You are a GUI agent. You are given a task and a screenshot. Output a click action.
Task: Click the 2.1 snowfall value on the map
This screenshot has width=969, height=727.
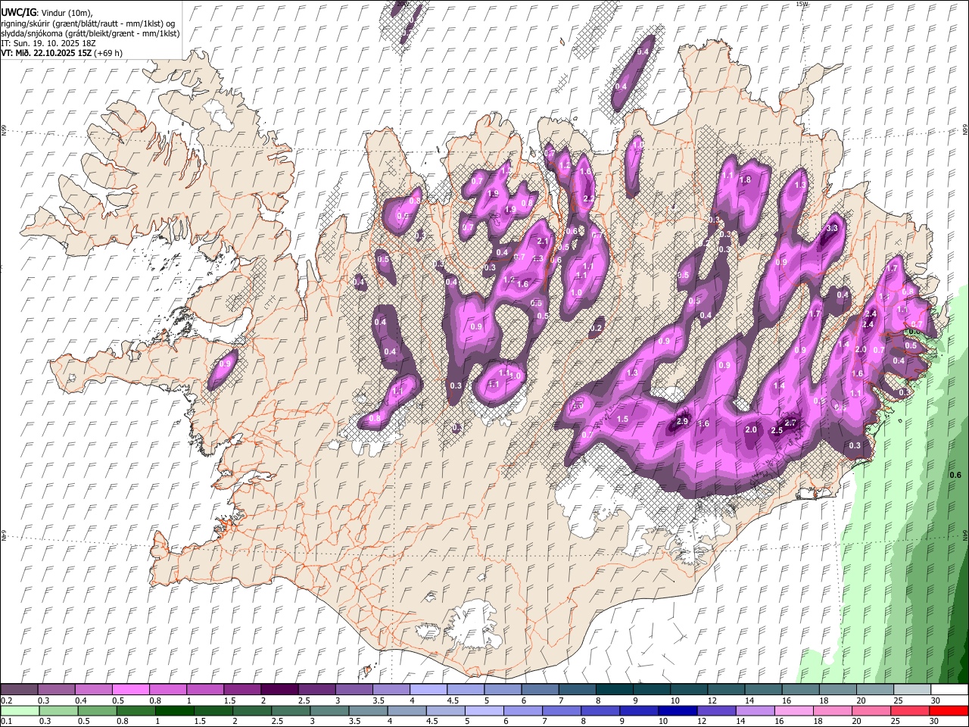(x=542, y=242)
